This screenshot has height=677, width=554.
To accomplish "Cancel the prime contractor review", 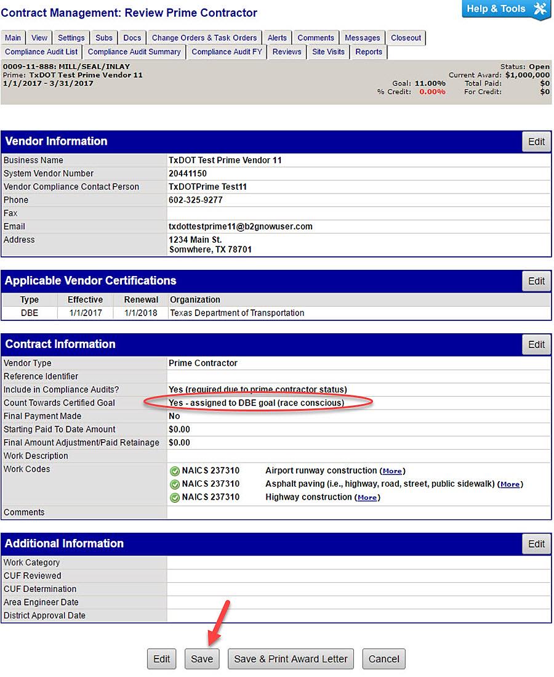I will click(383, 659).
